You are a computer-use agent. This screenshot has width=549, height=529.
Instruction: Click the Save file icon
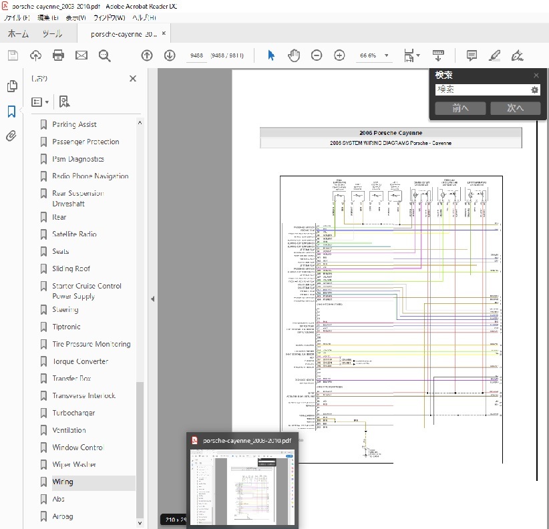tap(13, 55)
